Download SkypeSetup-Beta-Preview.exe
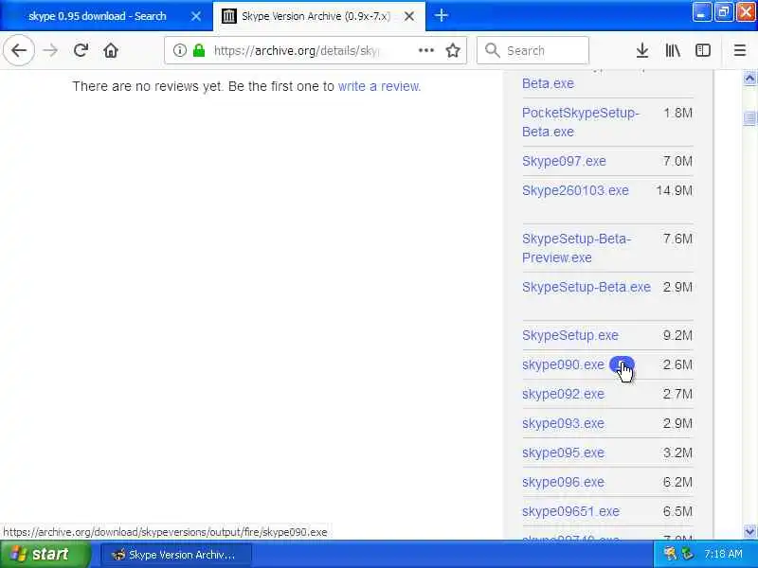 576,248
